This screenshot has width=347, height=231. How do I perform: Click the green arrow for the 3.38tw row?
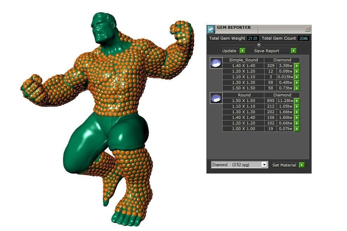pos(297,66)
